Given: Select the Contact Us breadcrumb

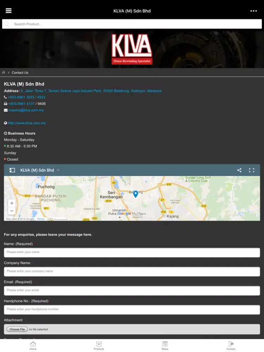Looking at the screenshot, I should (20, 73).
